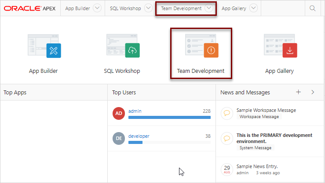Image resolution: width=325 pixels, height=183 pixels.
Task: Expand the SQL Workshop dropdown arrow
Action: pyautogui.click(x=148, y=8)
